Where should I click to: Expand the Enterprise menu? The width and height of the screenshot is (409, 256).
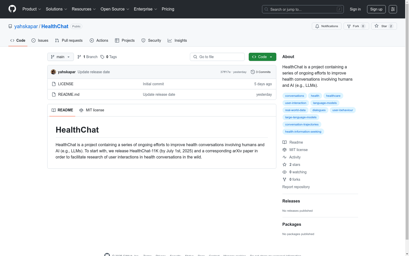145,9
